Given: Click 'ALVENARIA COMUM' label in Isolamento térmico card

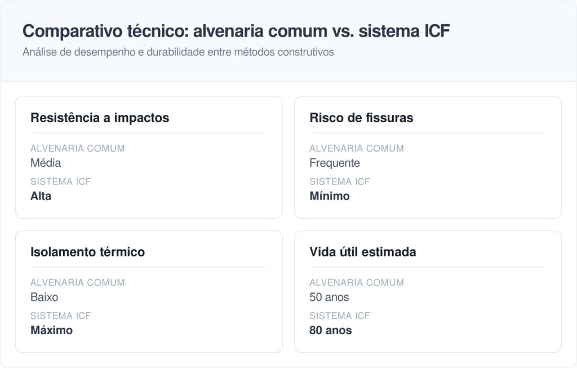Looking at the screenshot, I should pyautogui.click(x=78, y=282).
